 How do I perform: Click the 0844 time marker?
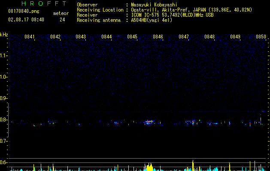click(106, 37)
